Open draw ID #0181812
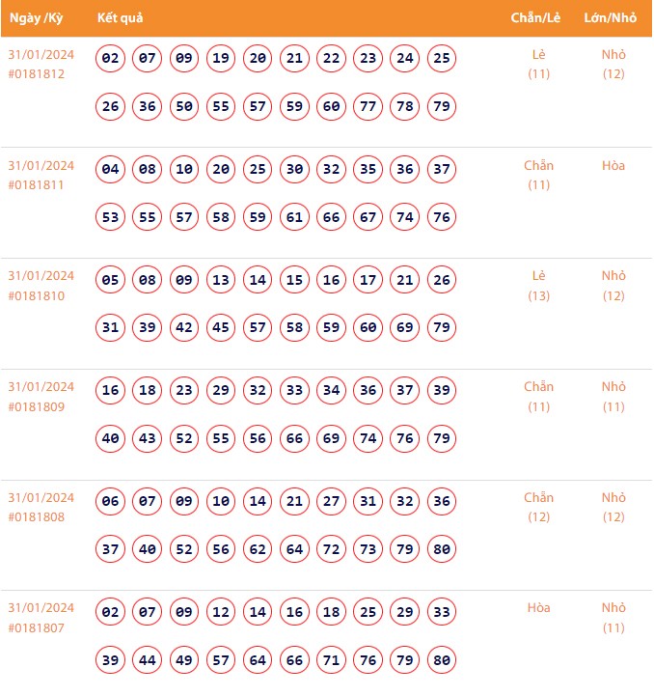Viewport: 654px width, 696px height. 37,74
